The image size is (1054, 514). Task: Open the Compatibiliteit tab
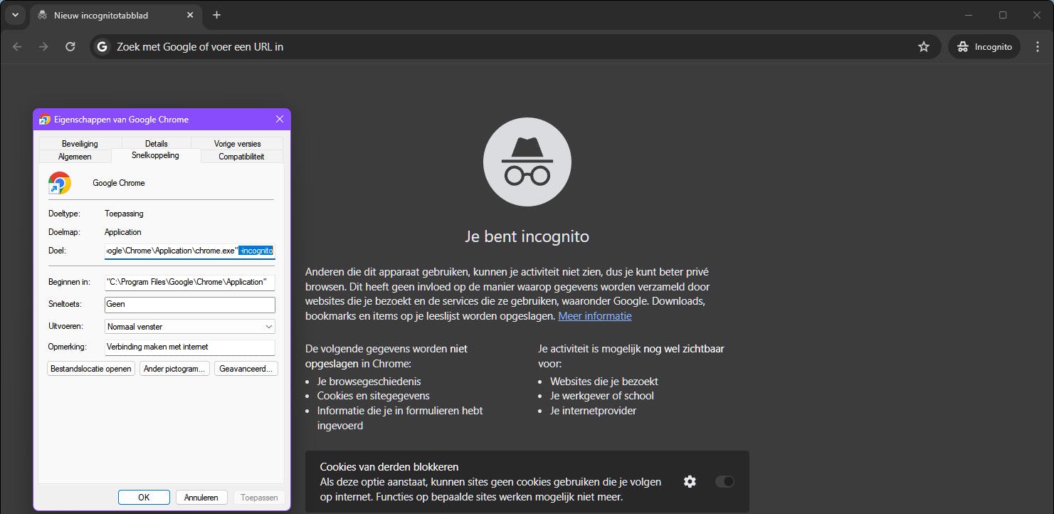[242, 157]
